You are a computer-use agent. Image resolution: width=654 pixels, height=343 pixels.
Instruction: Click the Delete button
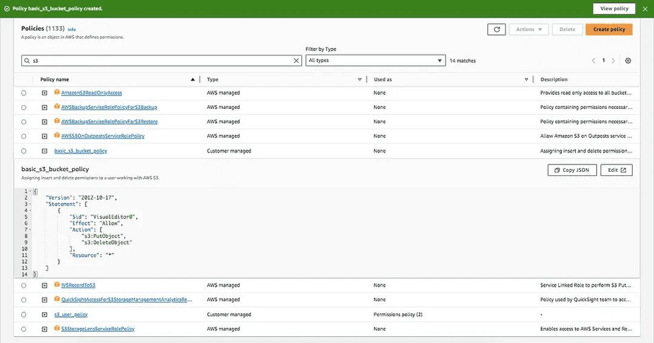567,30
